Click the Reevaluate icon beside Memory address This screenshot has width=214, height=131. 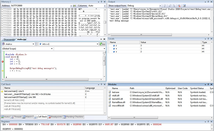click(x=74, y=6)
